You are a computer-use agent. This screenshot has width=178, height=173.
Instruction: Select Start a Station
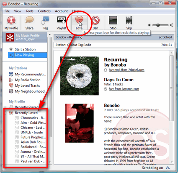pyautogui.click(x=25, y=49)
